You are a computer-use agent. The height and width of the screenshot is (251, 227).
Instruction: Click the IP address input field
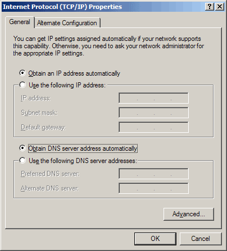click(x=153, y=98)
